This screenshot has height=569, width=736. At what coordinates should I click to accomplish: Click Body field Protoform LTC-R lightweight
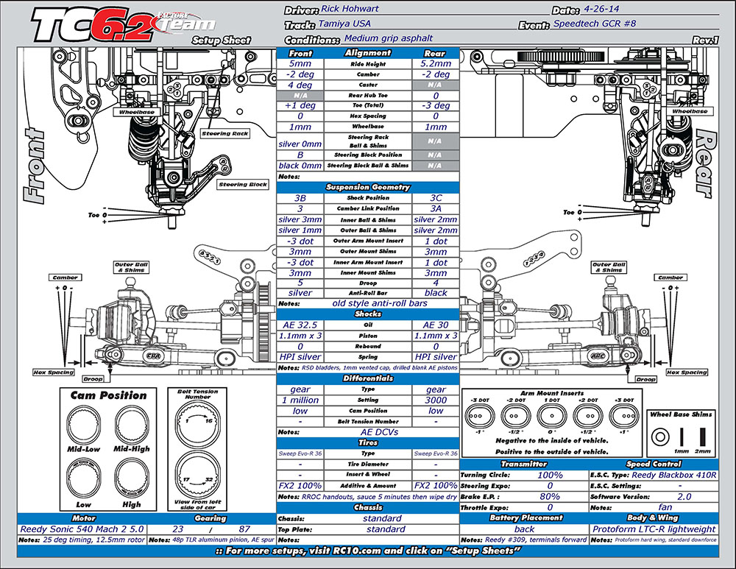pos(654,529)
